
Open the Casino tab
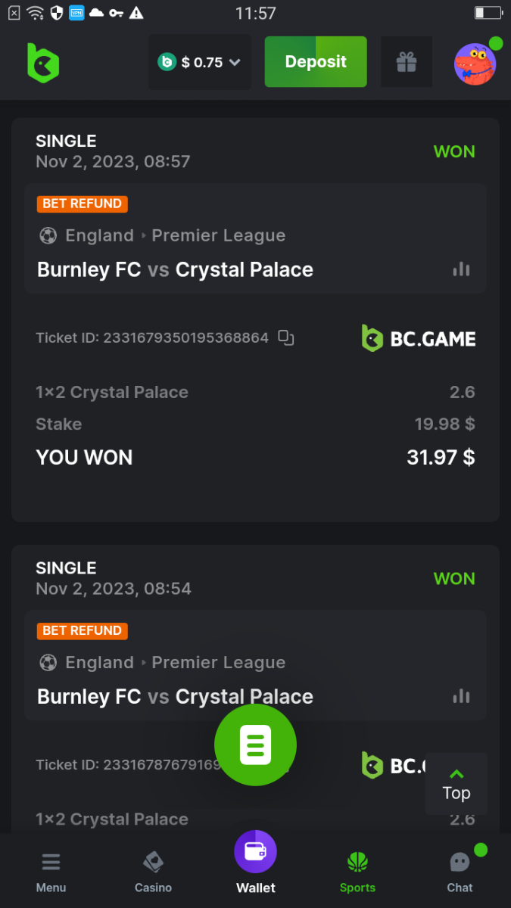(153, 871)
